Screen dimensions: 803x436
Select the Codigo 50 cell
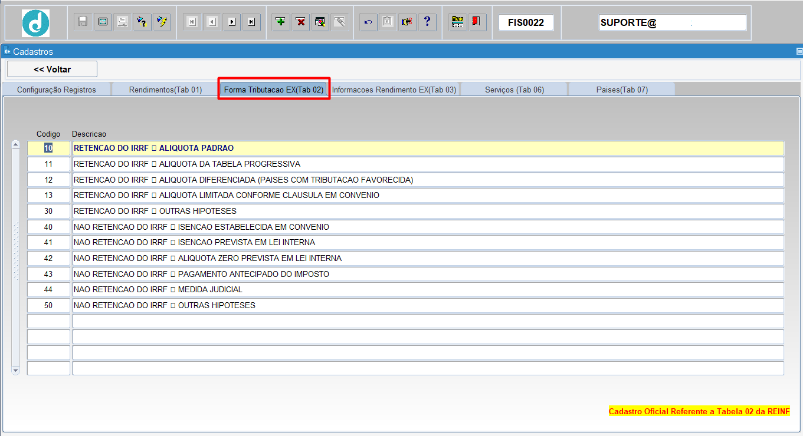[48, 305]
